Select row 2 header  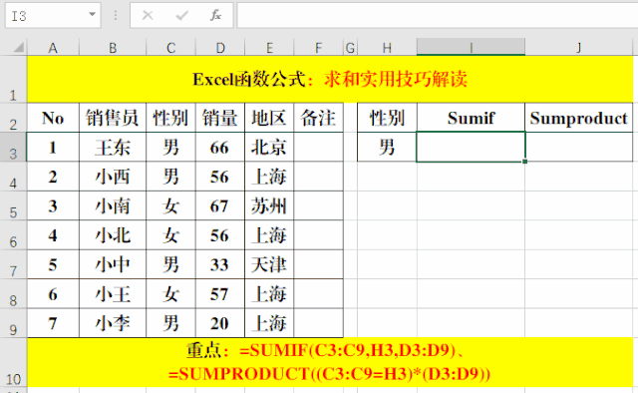pos(13,118)
